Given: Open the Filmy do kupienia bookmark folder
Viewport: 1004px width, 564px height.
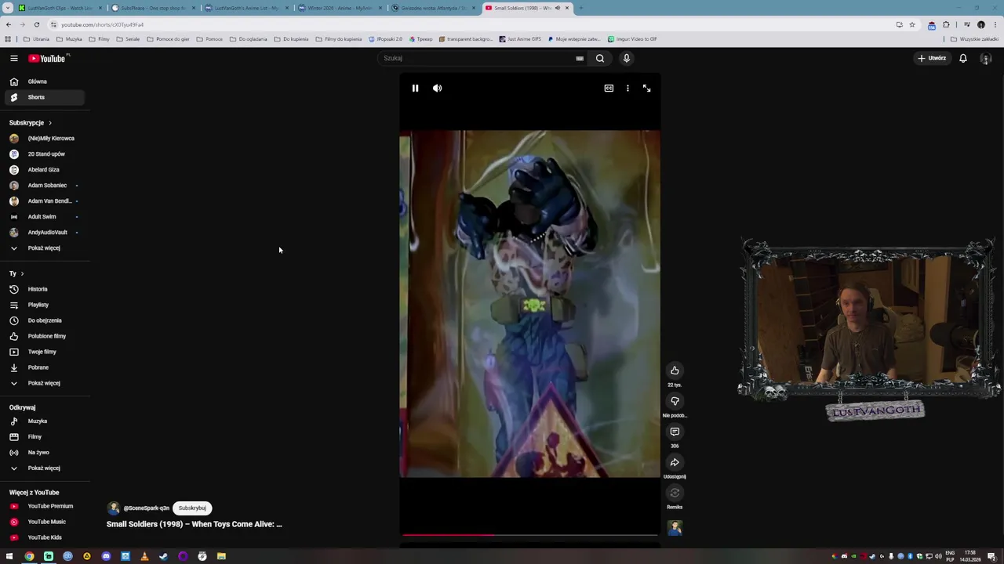Looking at the screenshot, I should [x=338, y=39].
